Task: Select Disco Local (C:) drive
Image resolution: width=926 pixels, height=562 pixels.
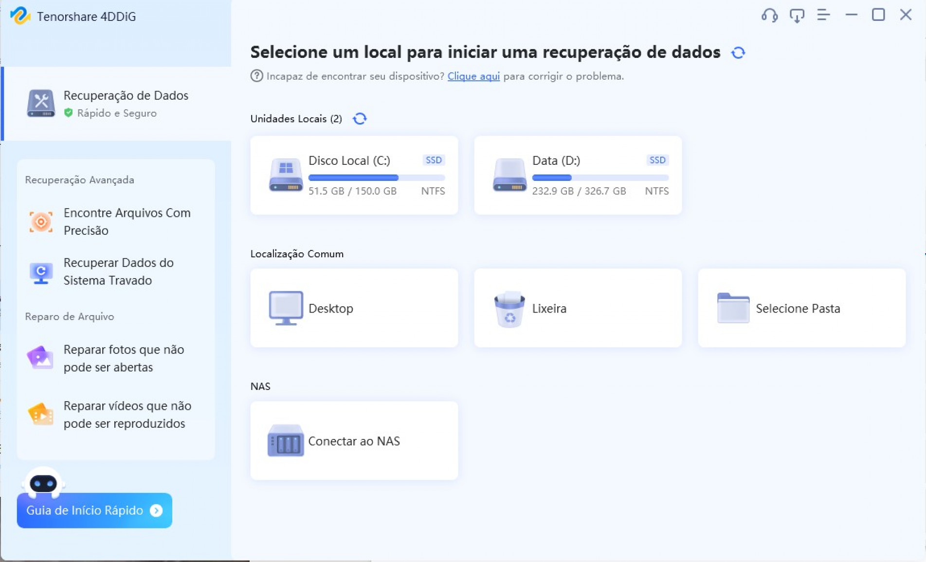Action: pyautogui.click(x=354, y=175)
